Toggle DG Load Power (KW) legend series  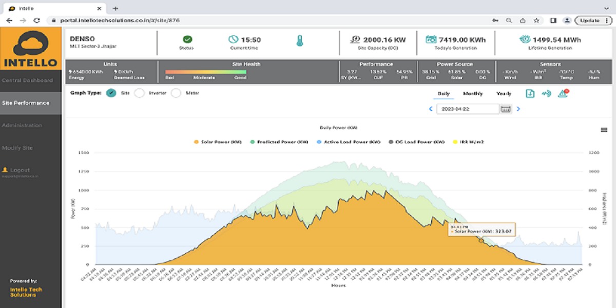coord(416,141)
